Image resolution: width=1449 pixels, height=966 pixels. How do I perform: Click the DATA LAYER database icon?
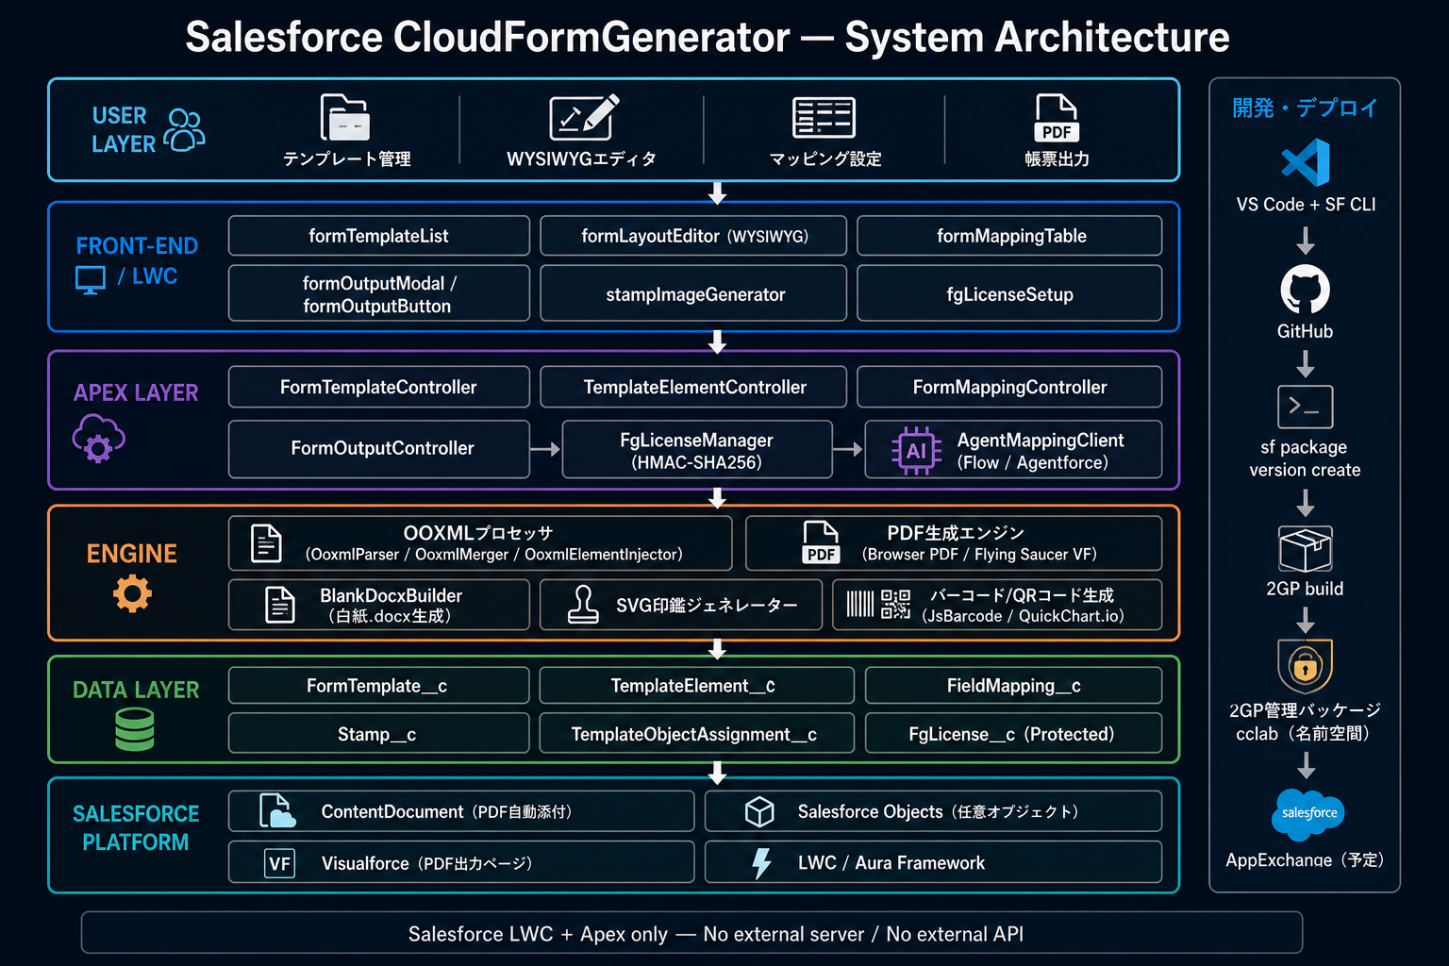point(134,730)
